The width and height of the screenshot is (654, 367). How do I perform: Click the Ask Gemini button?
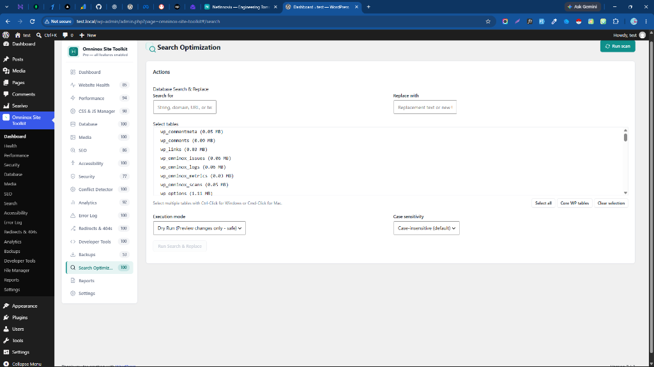pos(582,6)
